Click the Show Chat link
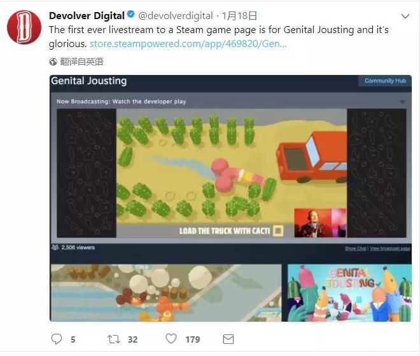420x356 pixels. [356, 249]
